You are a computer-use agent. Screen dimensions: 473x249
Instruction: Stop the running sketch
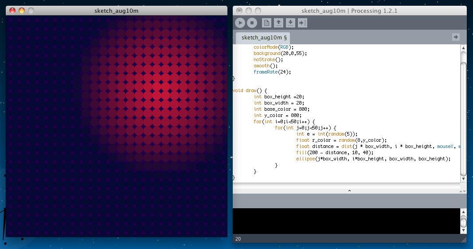click(x=252, y=23)
